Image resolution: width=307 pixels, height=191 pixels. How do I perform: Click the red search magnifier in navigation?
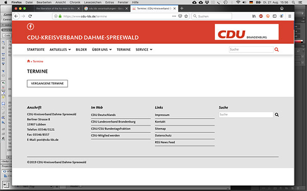click(276, 49)
